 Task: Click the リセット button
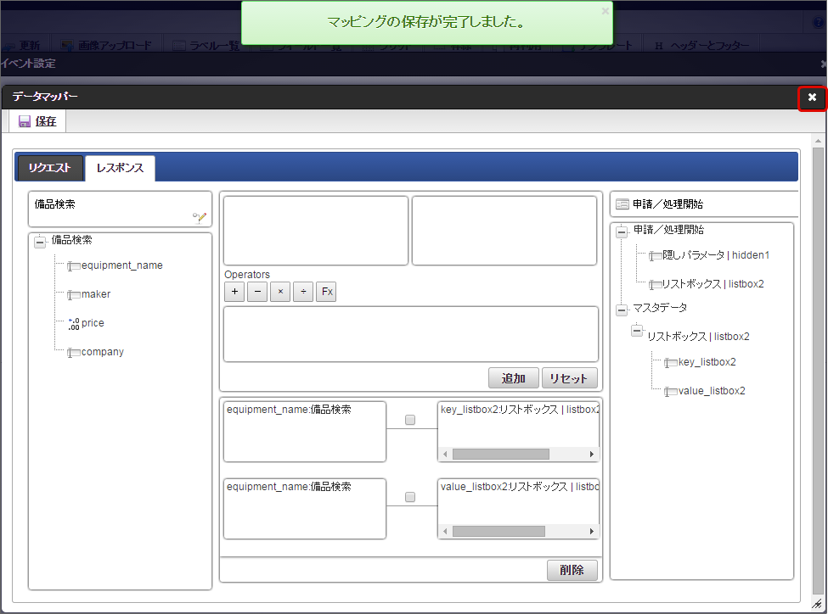pyautogui.click(x=569, y=378)
